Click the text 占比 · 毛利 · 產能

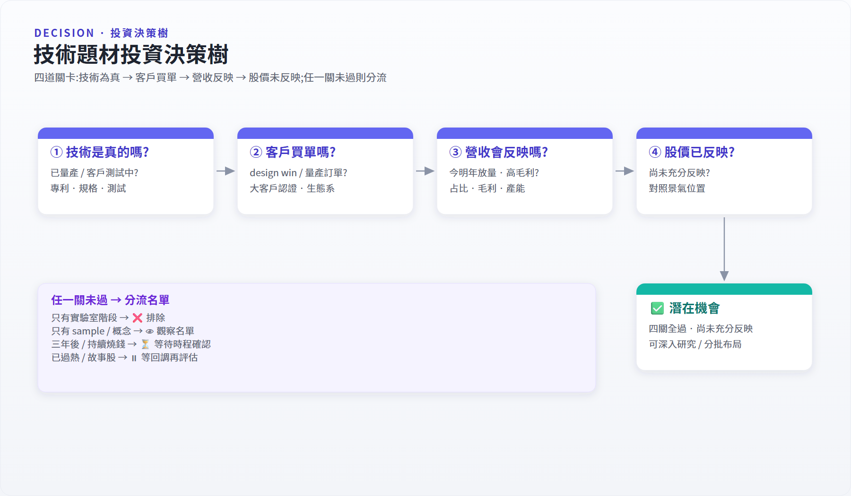click(x=487, y=188)
